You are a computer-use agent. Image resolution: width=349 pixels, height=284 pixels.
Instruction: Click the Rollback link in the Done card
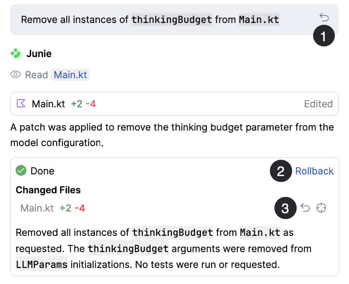[314, 171]
